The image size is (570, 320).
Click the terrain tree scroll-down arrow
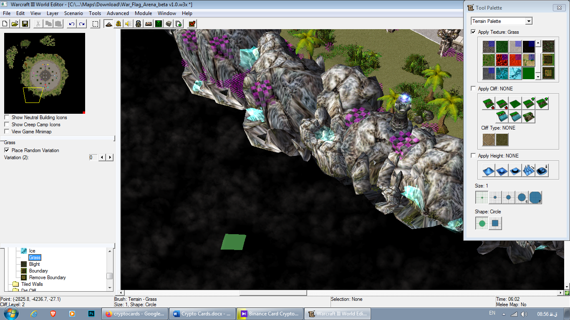point(110,287)
